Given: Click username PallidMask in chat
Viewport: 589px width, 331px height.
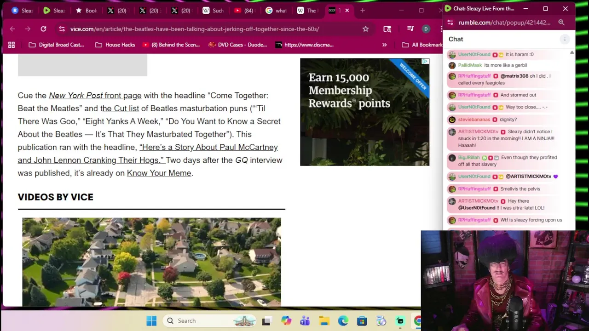Looking at the screenshot, I should (x=470, y=65).
